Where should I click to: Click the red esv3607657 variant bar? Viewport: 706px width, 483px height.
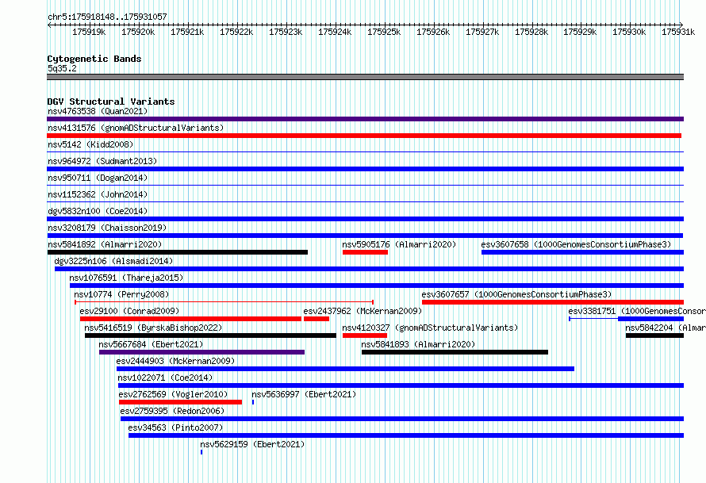point(553,302)
